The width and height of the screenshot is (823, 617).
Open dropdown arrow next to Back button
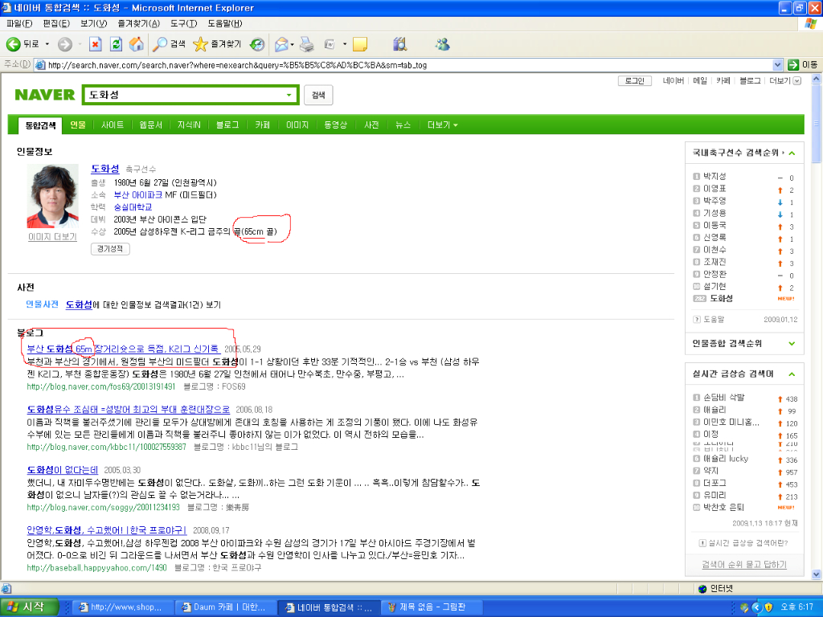click(47, 44)
